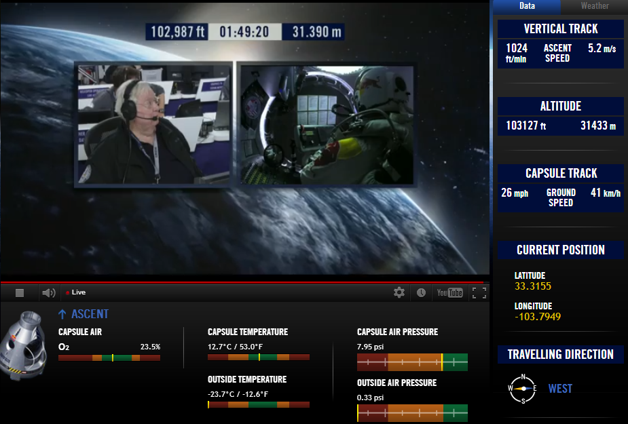This screenshot has width=628, height=424.
Task: Click the capsule illustration icon
Action: tap(22, 345)
